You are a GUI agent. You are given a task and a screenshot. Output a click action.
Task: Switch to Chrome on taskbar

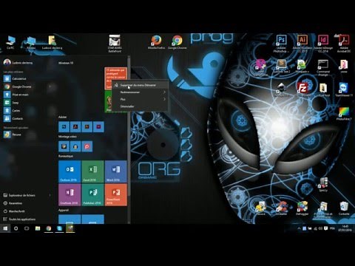click(49, 228)
